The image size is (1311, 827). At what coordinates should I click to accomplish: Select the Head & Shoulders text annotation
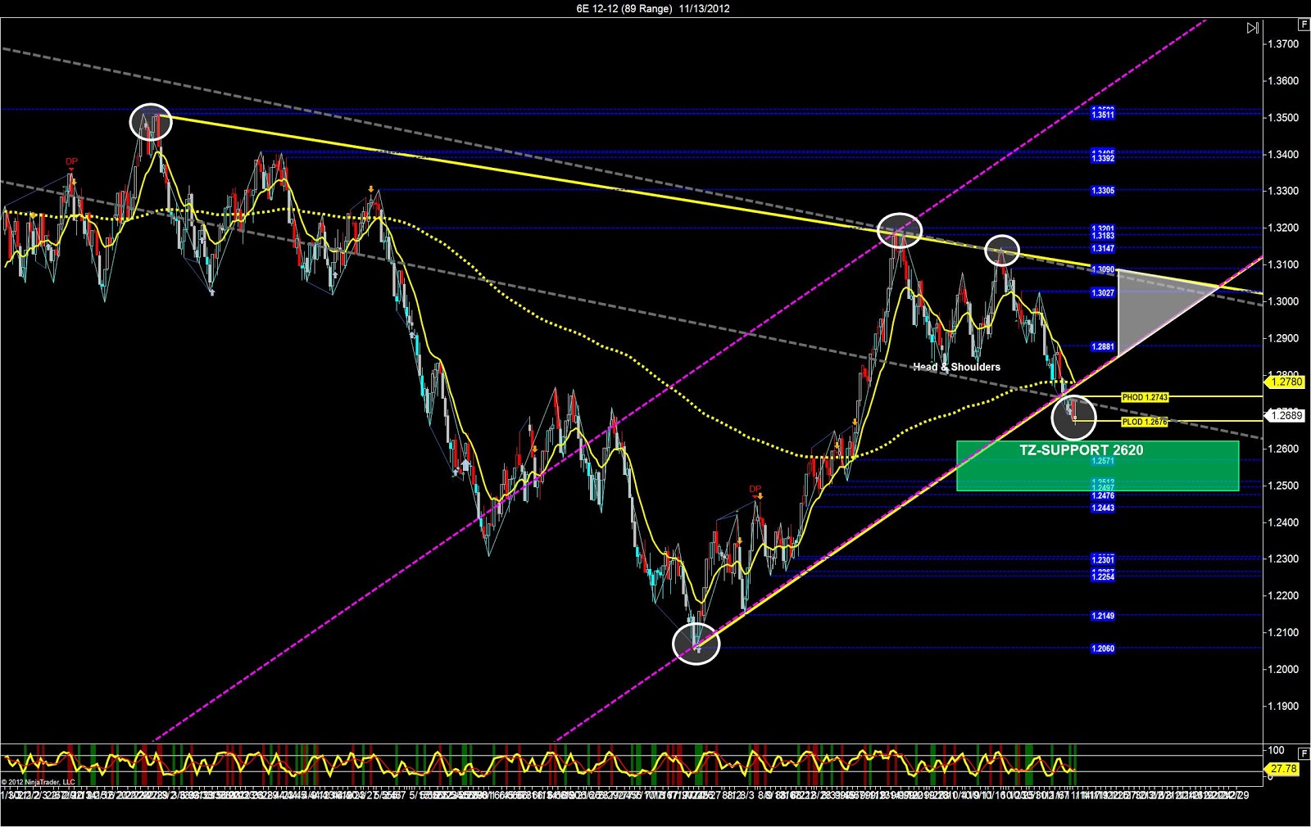pyautogui.click(x=957, y=367)
